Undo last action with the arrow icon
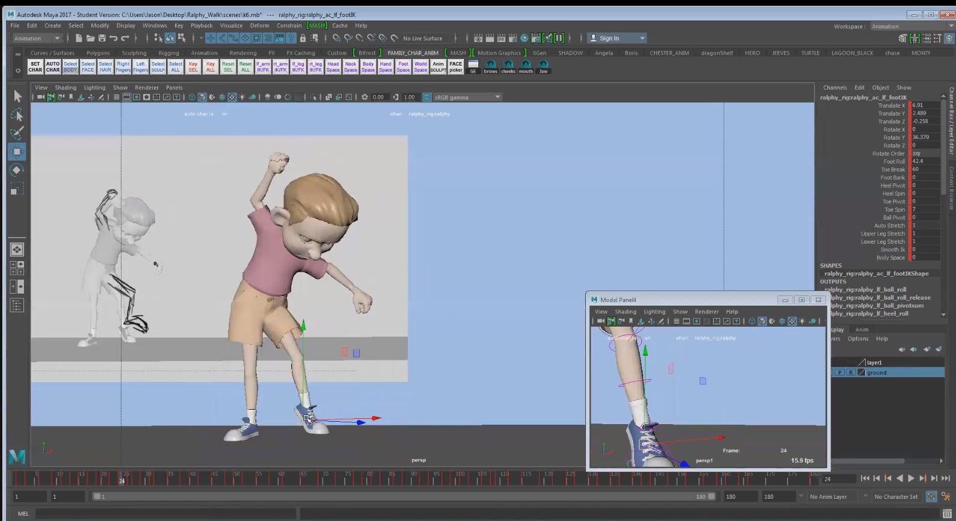Image resolution: width=956 pixels, height=521 pixels. point(113,38)
